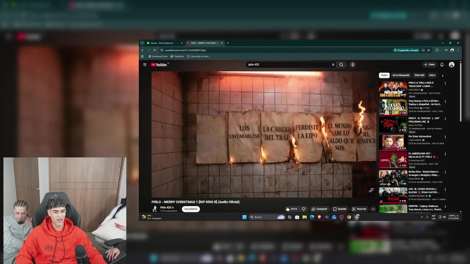Image resolution: width=470 pixels, height=264 pixels.
Task: Show hidden tray icons chevron
Action: click(422, 217)
